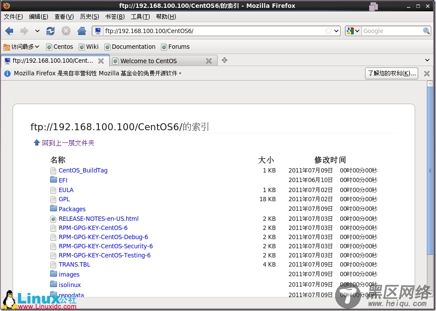Image resolution: width=436 pixels, height=311 pixels.
Task: Click the folder icon beside EFI
Action: pyautogui.click(x=54, y=179)
